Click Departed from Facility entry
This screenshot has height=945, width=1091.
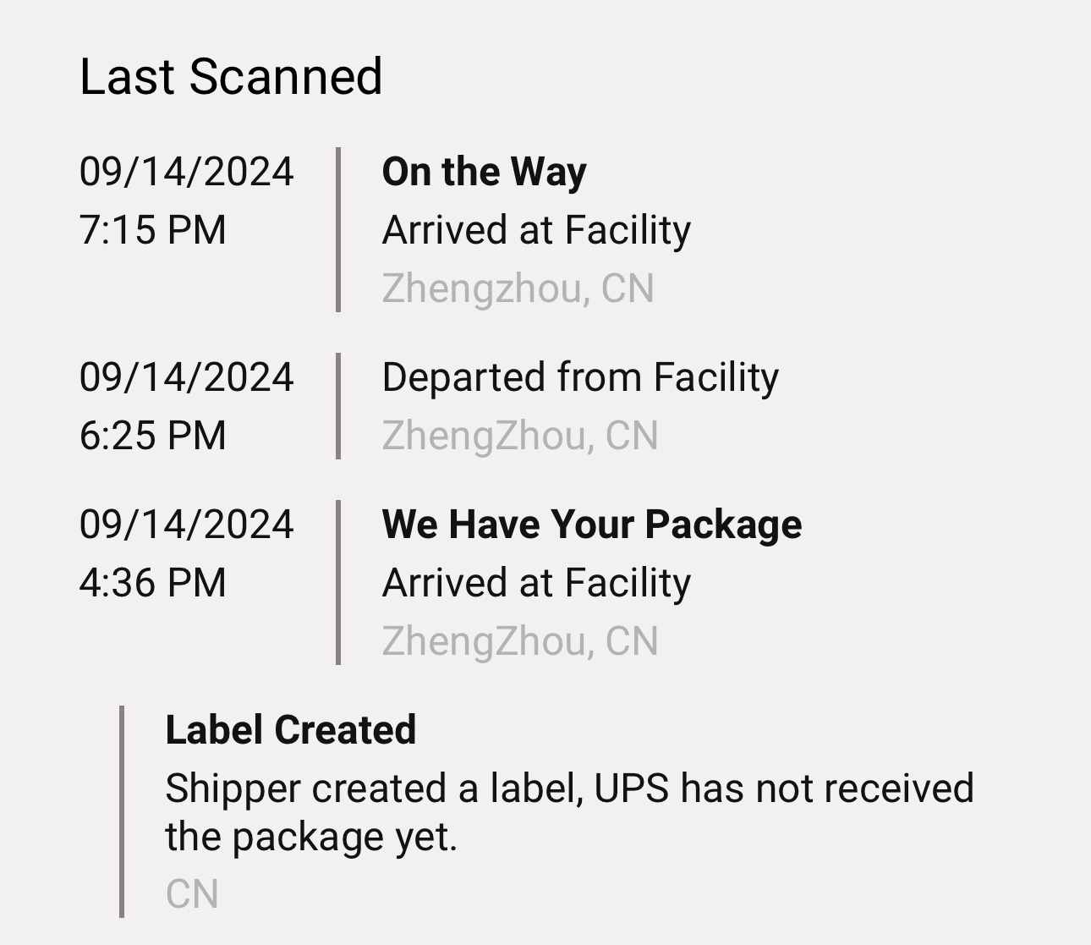(x=580, y=377)
